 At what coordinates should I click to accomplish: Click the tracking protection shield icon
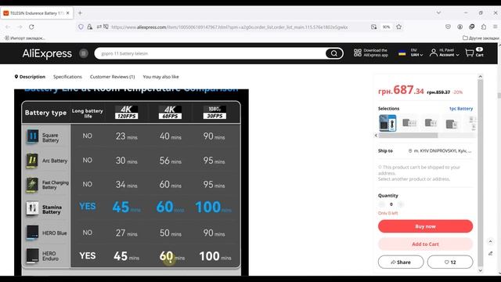coord(81,27)
